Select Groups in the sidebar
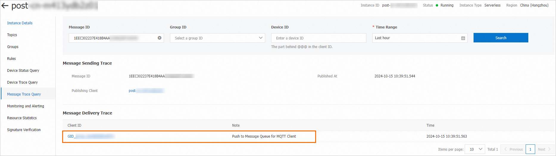Viewport: 556px width, 156px height. (x=13, y=47)
